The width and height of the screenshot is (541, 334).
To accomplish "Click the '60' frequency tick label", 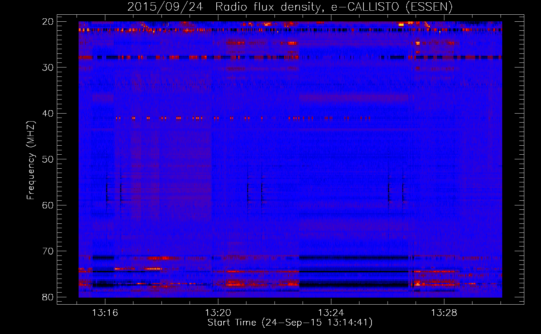I will pos(48,205).
